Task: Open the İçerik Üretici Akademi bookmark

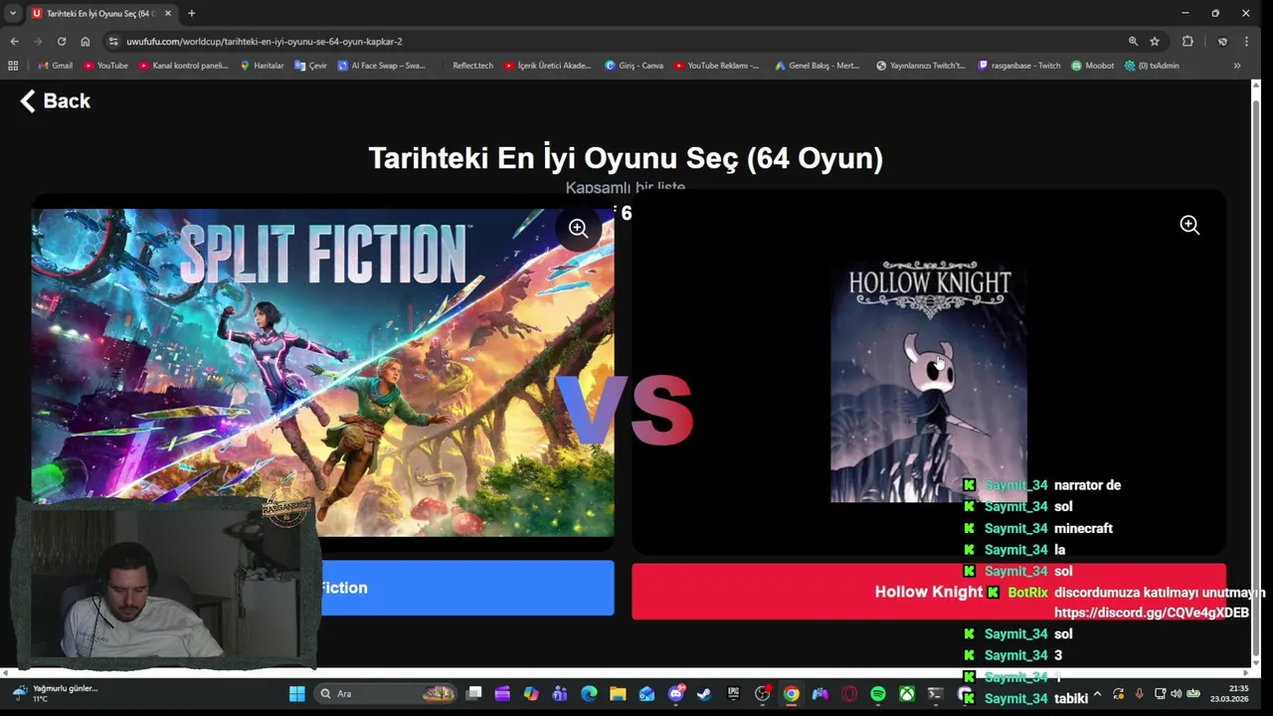Action: [548, 66]
